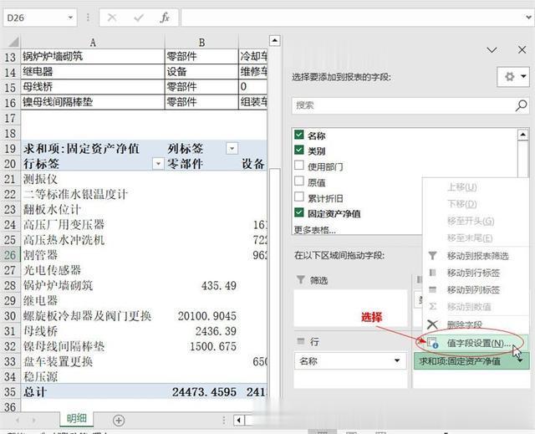This screenshot has width=535, height=434.
Task: Enable the 原值 field checkbox
Action: [x=299, y=181]
